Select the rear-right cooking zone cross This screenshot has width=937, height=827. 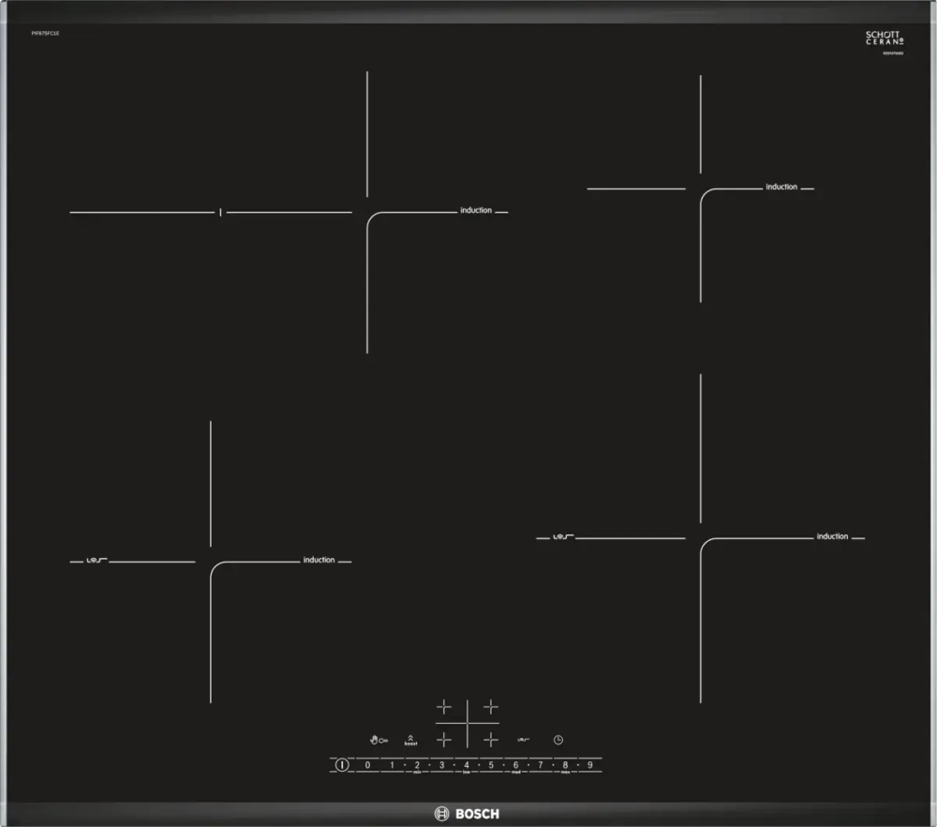[x=491, y=707]
